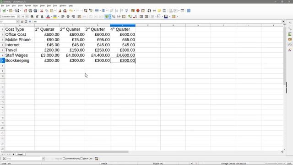Open the Sidebar Properties panel
The width and height of the screenshot is (293, 165).
pyautogui.click(x=290, y=28)
